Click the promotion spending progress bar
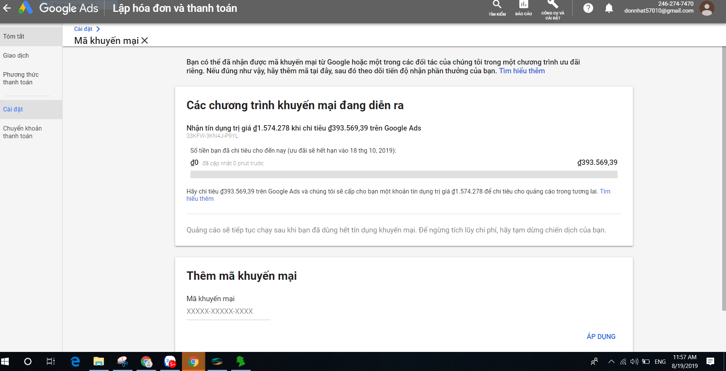 [x=404, y=174]
